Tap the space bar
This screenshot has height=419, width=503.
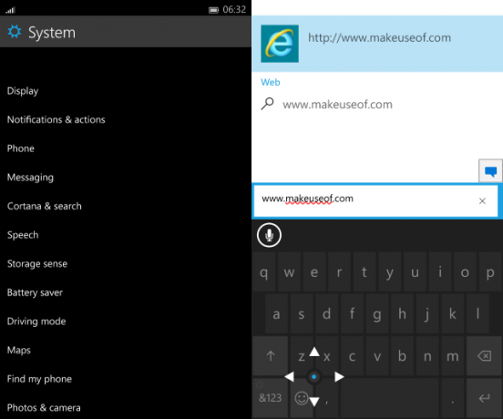(389, 398)
